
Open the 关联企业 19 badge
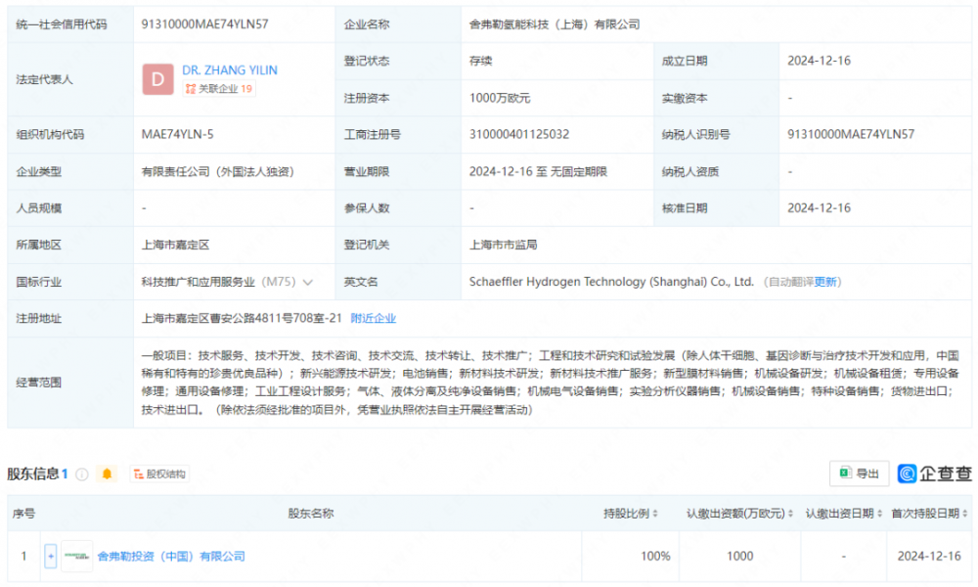(218, 89)
